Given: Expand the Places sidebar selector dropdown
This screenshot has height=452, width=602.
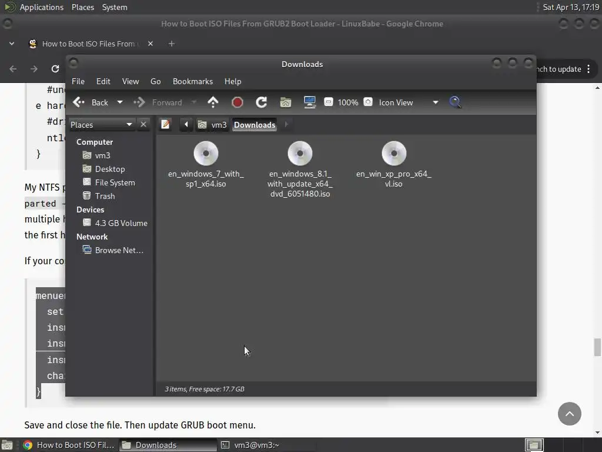Looking at the screenshot, I should (101, 125).
